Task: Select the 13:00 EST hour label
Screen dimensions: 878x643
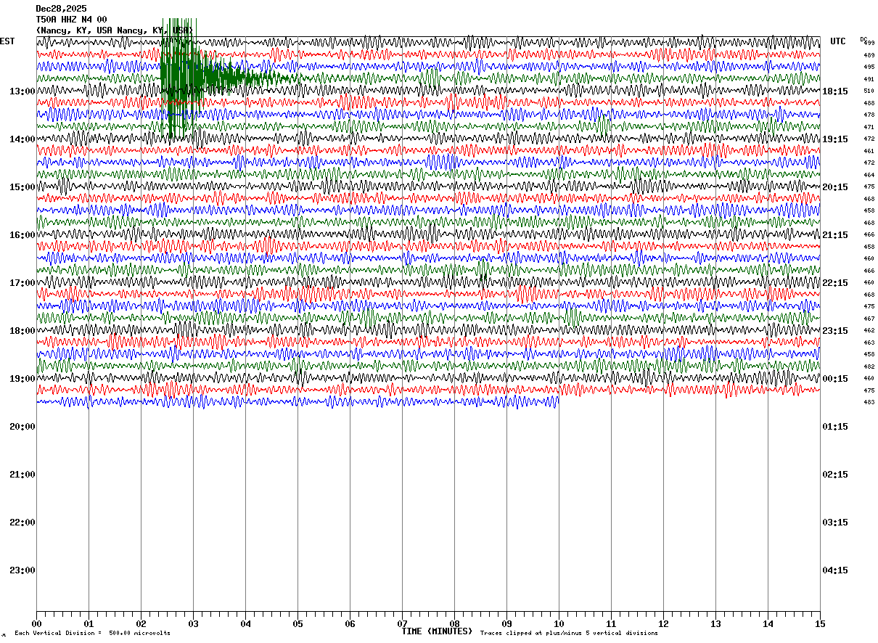Action: tap(22, 91)
